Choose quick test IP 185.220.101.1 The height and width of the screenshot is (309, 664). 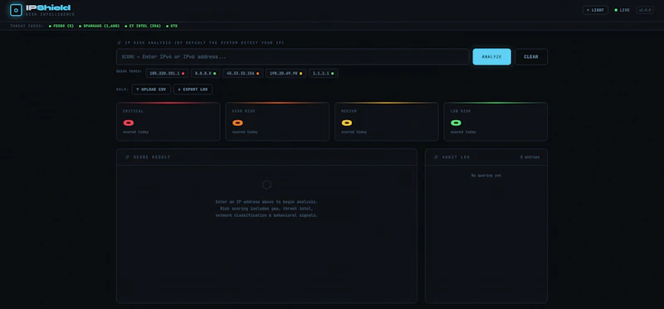point(167,73)
